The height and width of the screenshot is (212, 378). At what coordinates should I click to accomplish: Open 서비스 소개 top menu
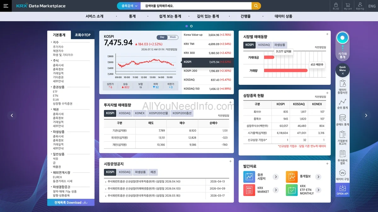pos(94,16)
